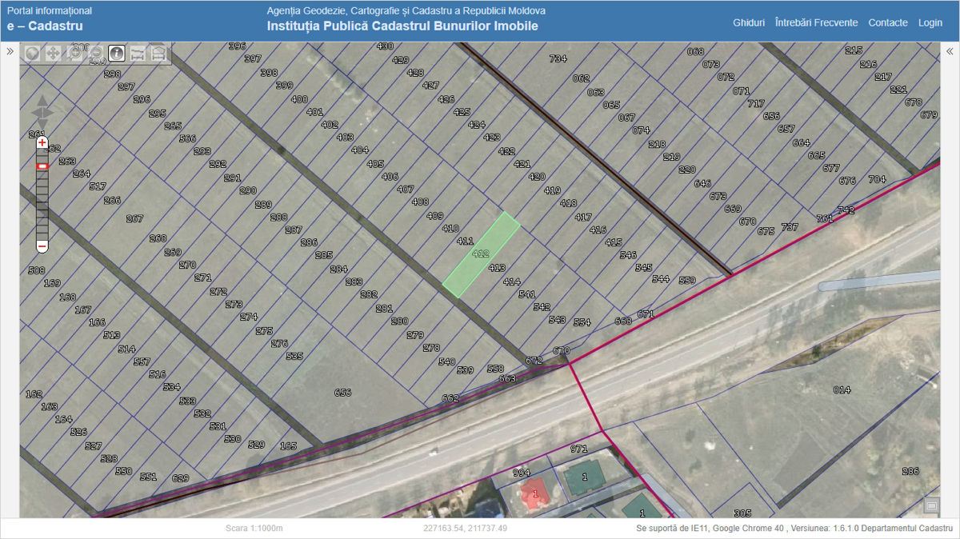Click parcel label 662
Screen dimensions: 960x539
[450, 398]
